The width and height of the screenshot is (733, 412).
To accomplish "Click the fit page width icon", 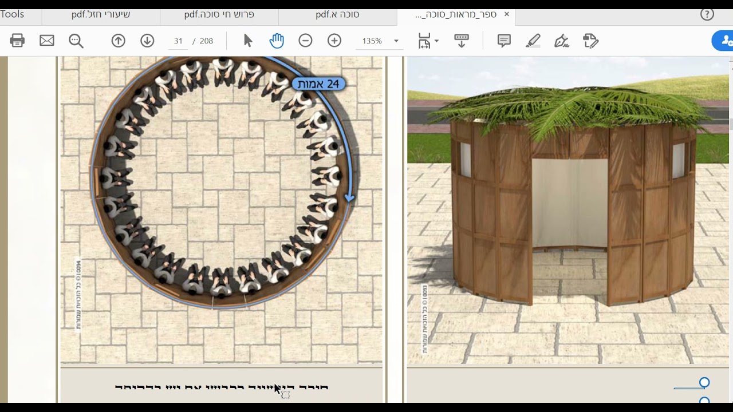I will (x=424, y=41).
